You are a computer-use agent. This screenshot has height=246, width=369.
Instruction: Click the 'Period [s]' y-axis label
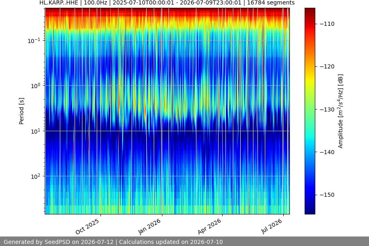21,111
